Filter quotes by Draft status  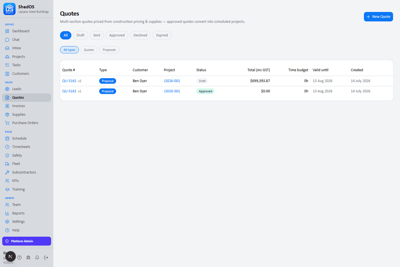pyautogui.click(x=80, y=35)
